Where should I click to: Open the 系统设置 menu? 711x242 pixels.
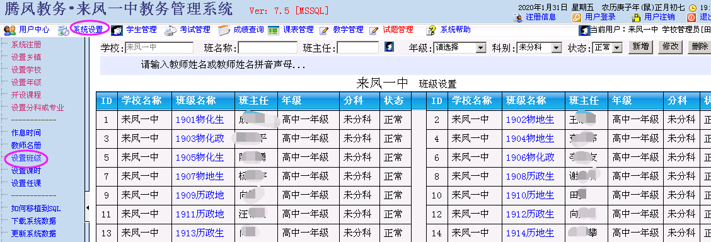88,30
